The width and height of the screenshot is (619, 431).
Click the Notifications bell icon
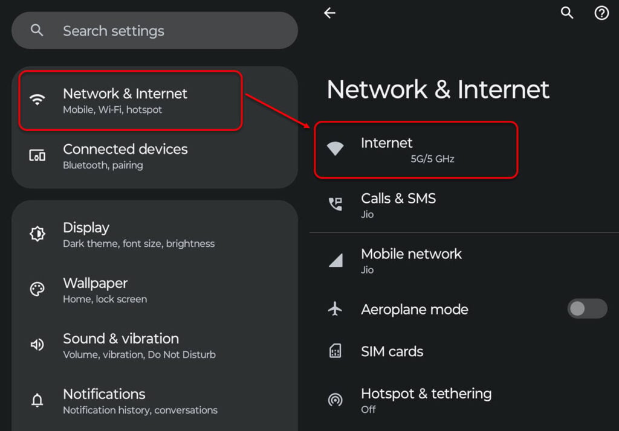(x=37, y=401)
